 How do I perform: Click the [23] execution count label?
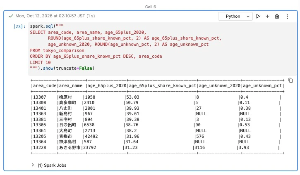click(19, 26)
